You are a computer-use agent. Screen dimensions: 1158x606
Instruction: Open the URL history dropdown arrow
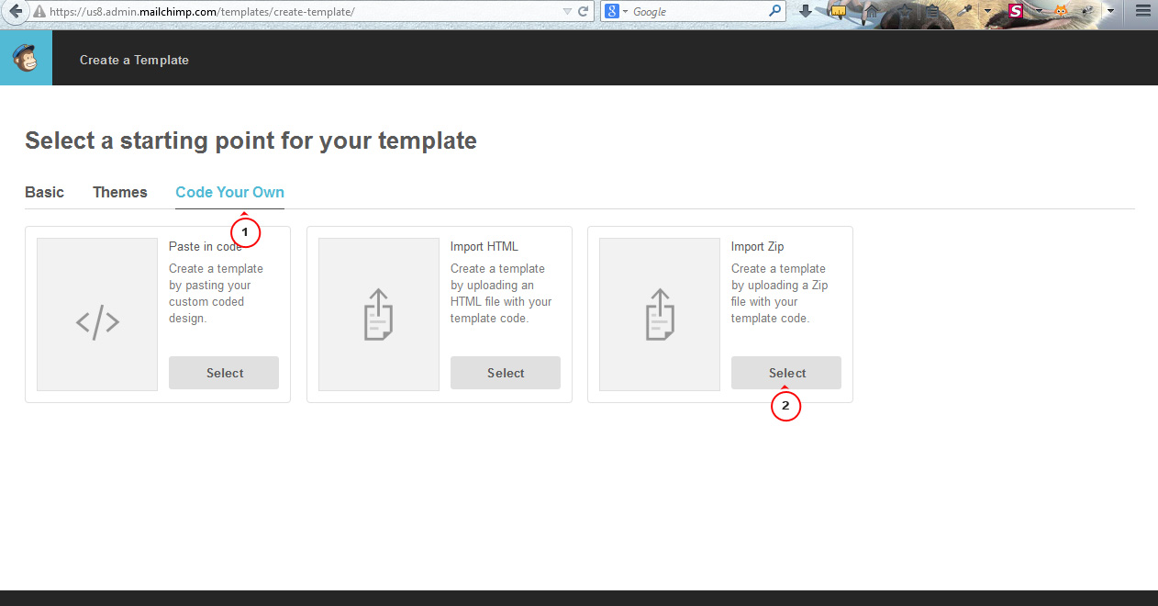click(x=567, y=11)
